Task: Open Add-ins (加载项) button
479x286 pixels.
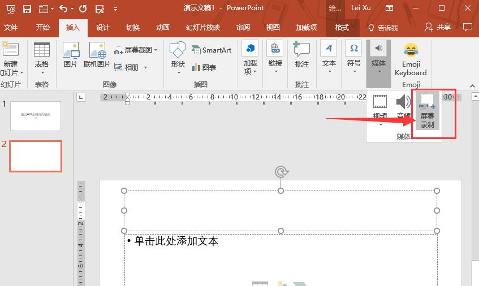Action: 250,58
